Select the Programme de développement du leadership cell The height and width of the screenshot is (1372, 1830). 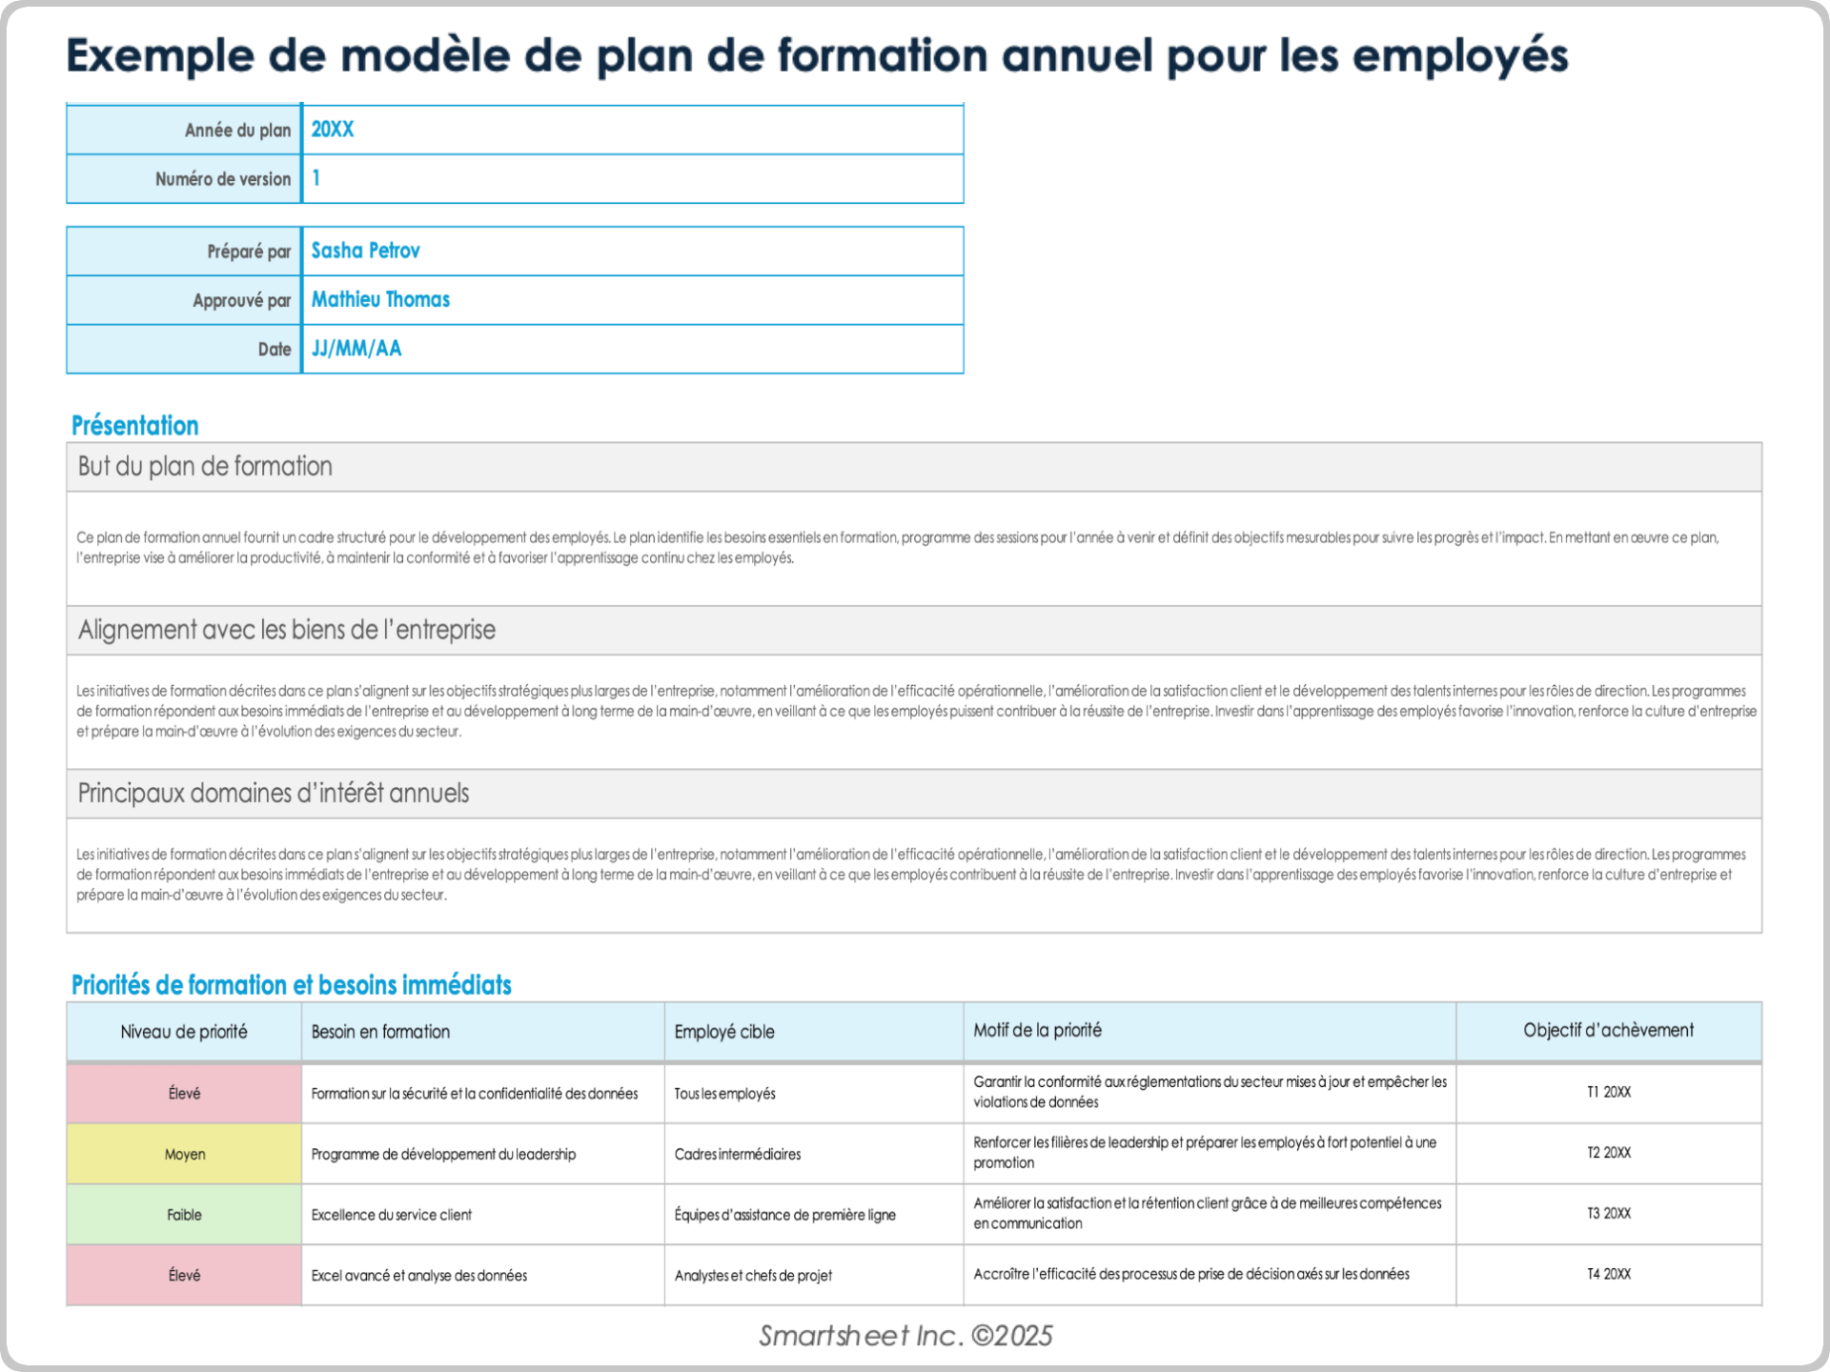click(x=443, y=1154)
